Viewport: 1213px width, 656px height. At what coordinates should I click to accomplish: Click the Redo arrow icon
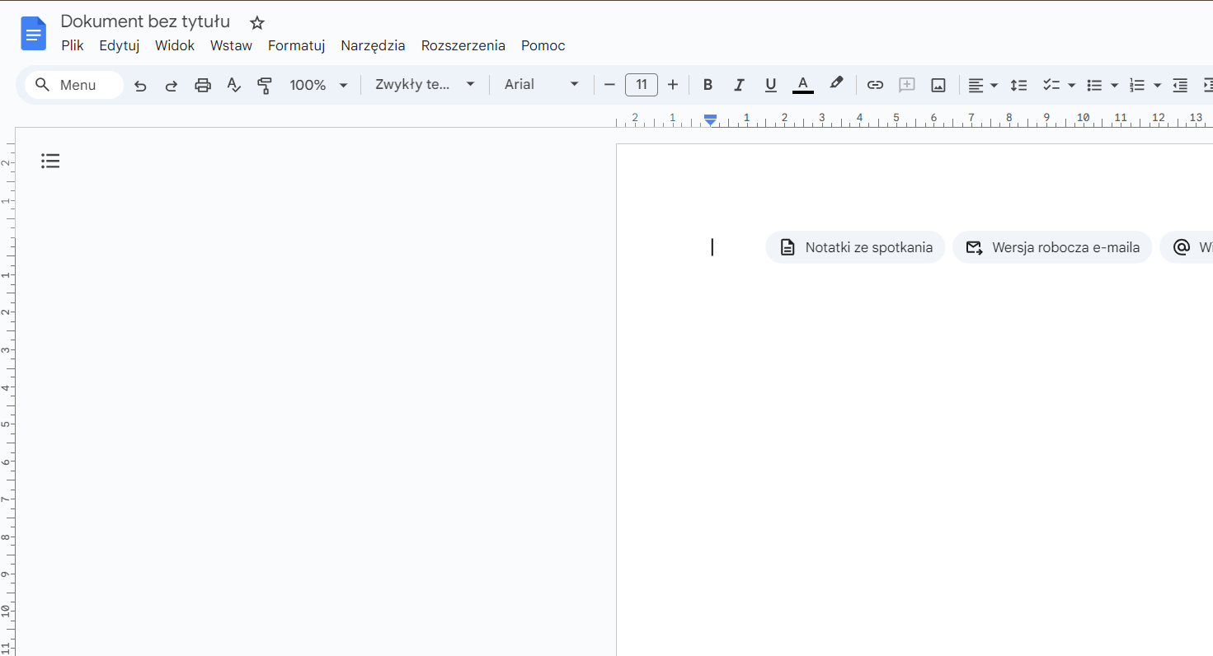pyautogui.click(x=172, y=85)
